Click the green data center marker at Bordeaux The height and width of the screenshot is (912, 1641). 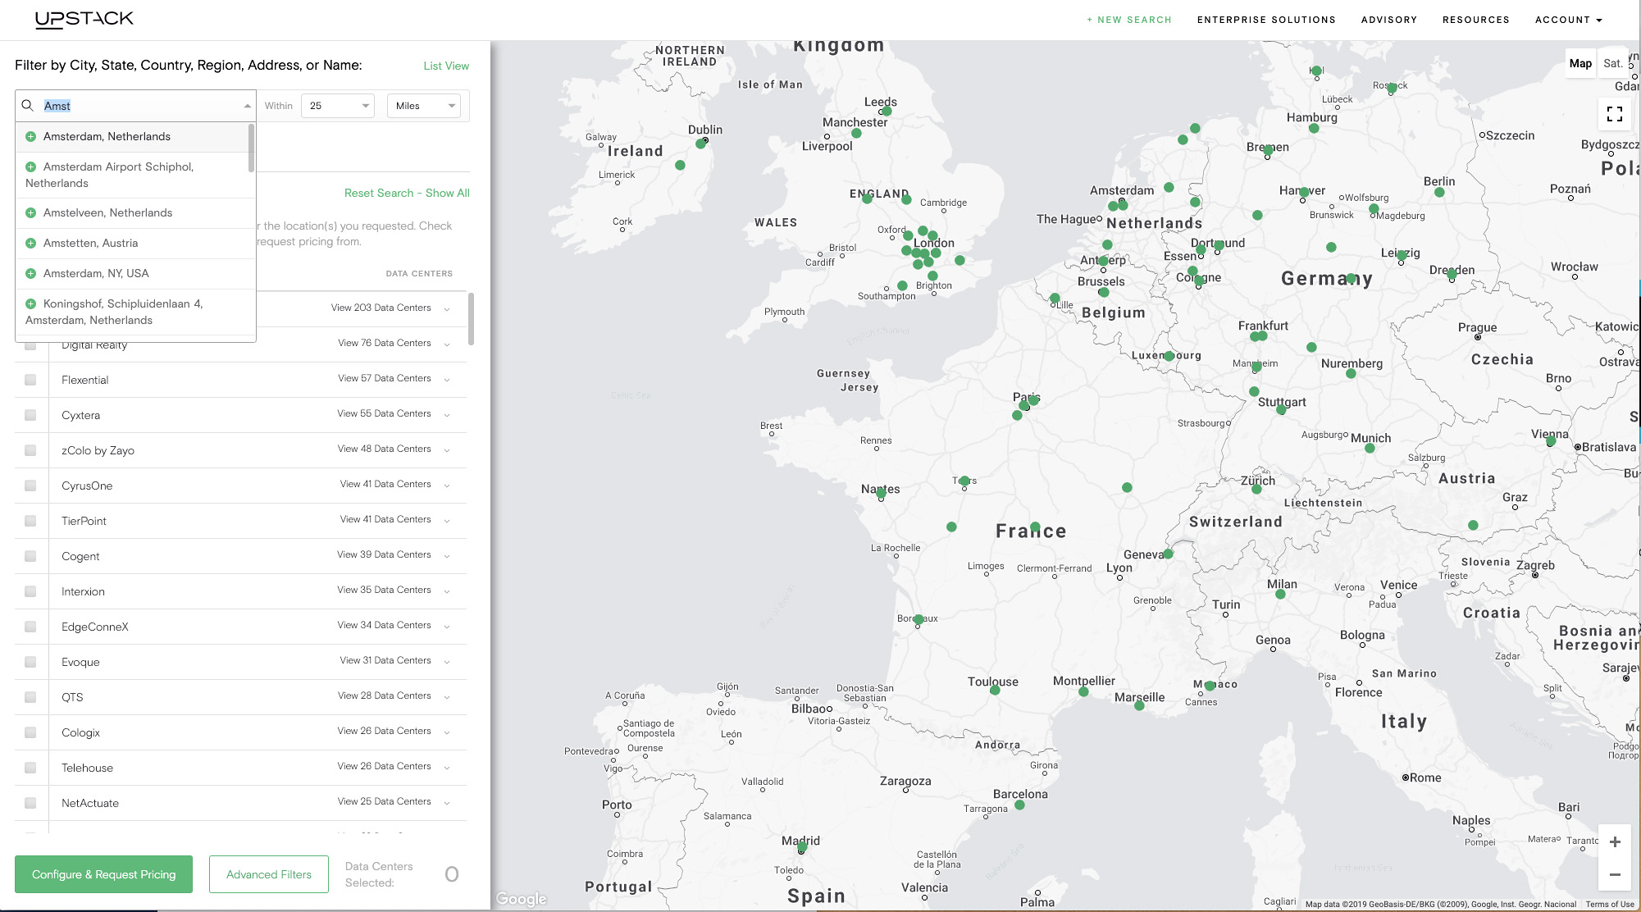pyautogui.click(x=919, y=619)
